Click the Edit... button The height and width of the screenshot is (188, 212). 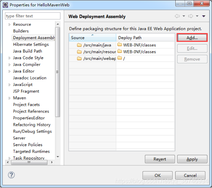[x=192, y=48]
